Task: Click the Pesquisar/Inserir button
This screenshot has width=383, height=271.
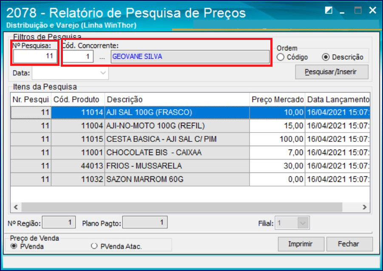Action: tap(332, 72)
